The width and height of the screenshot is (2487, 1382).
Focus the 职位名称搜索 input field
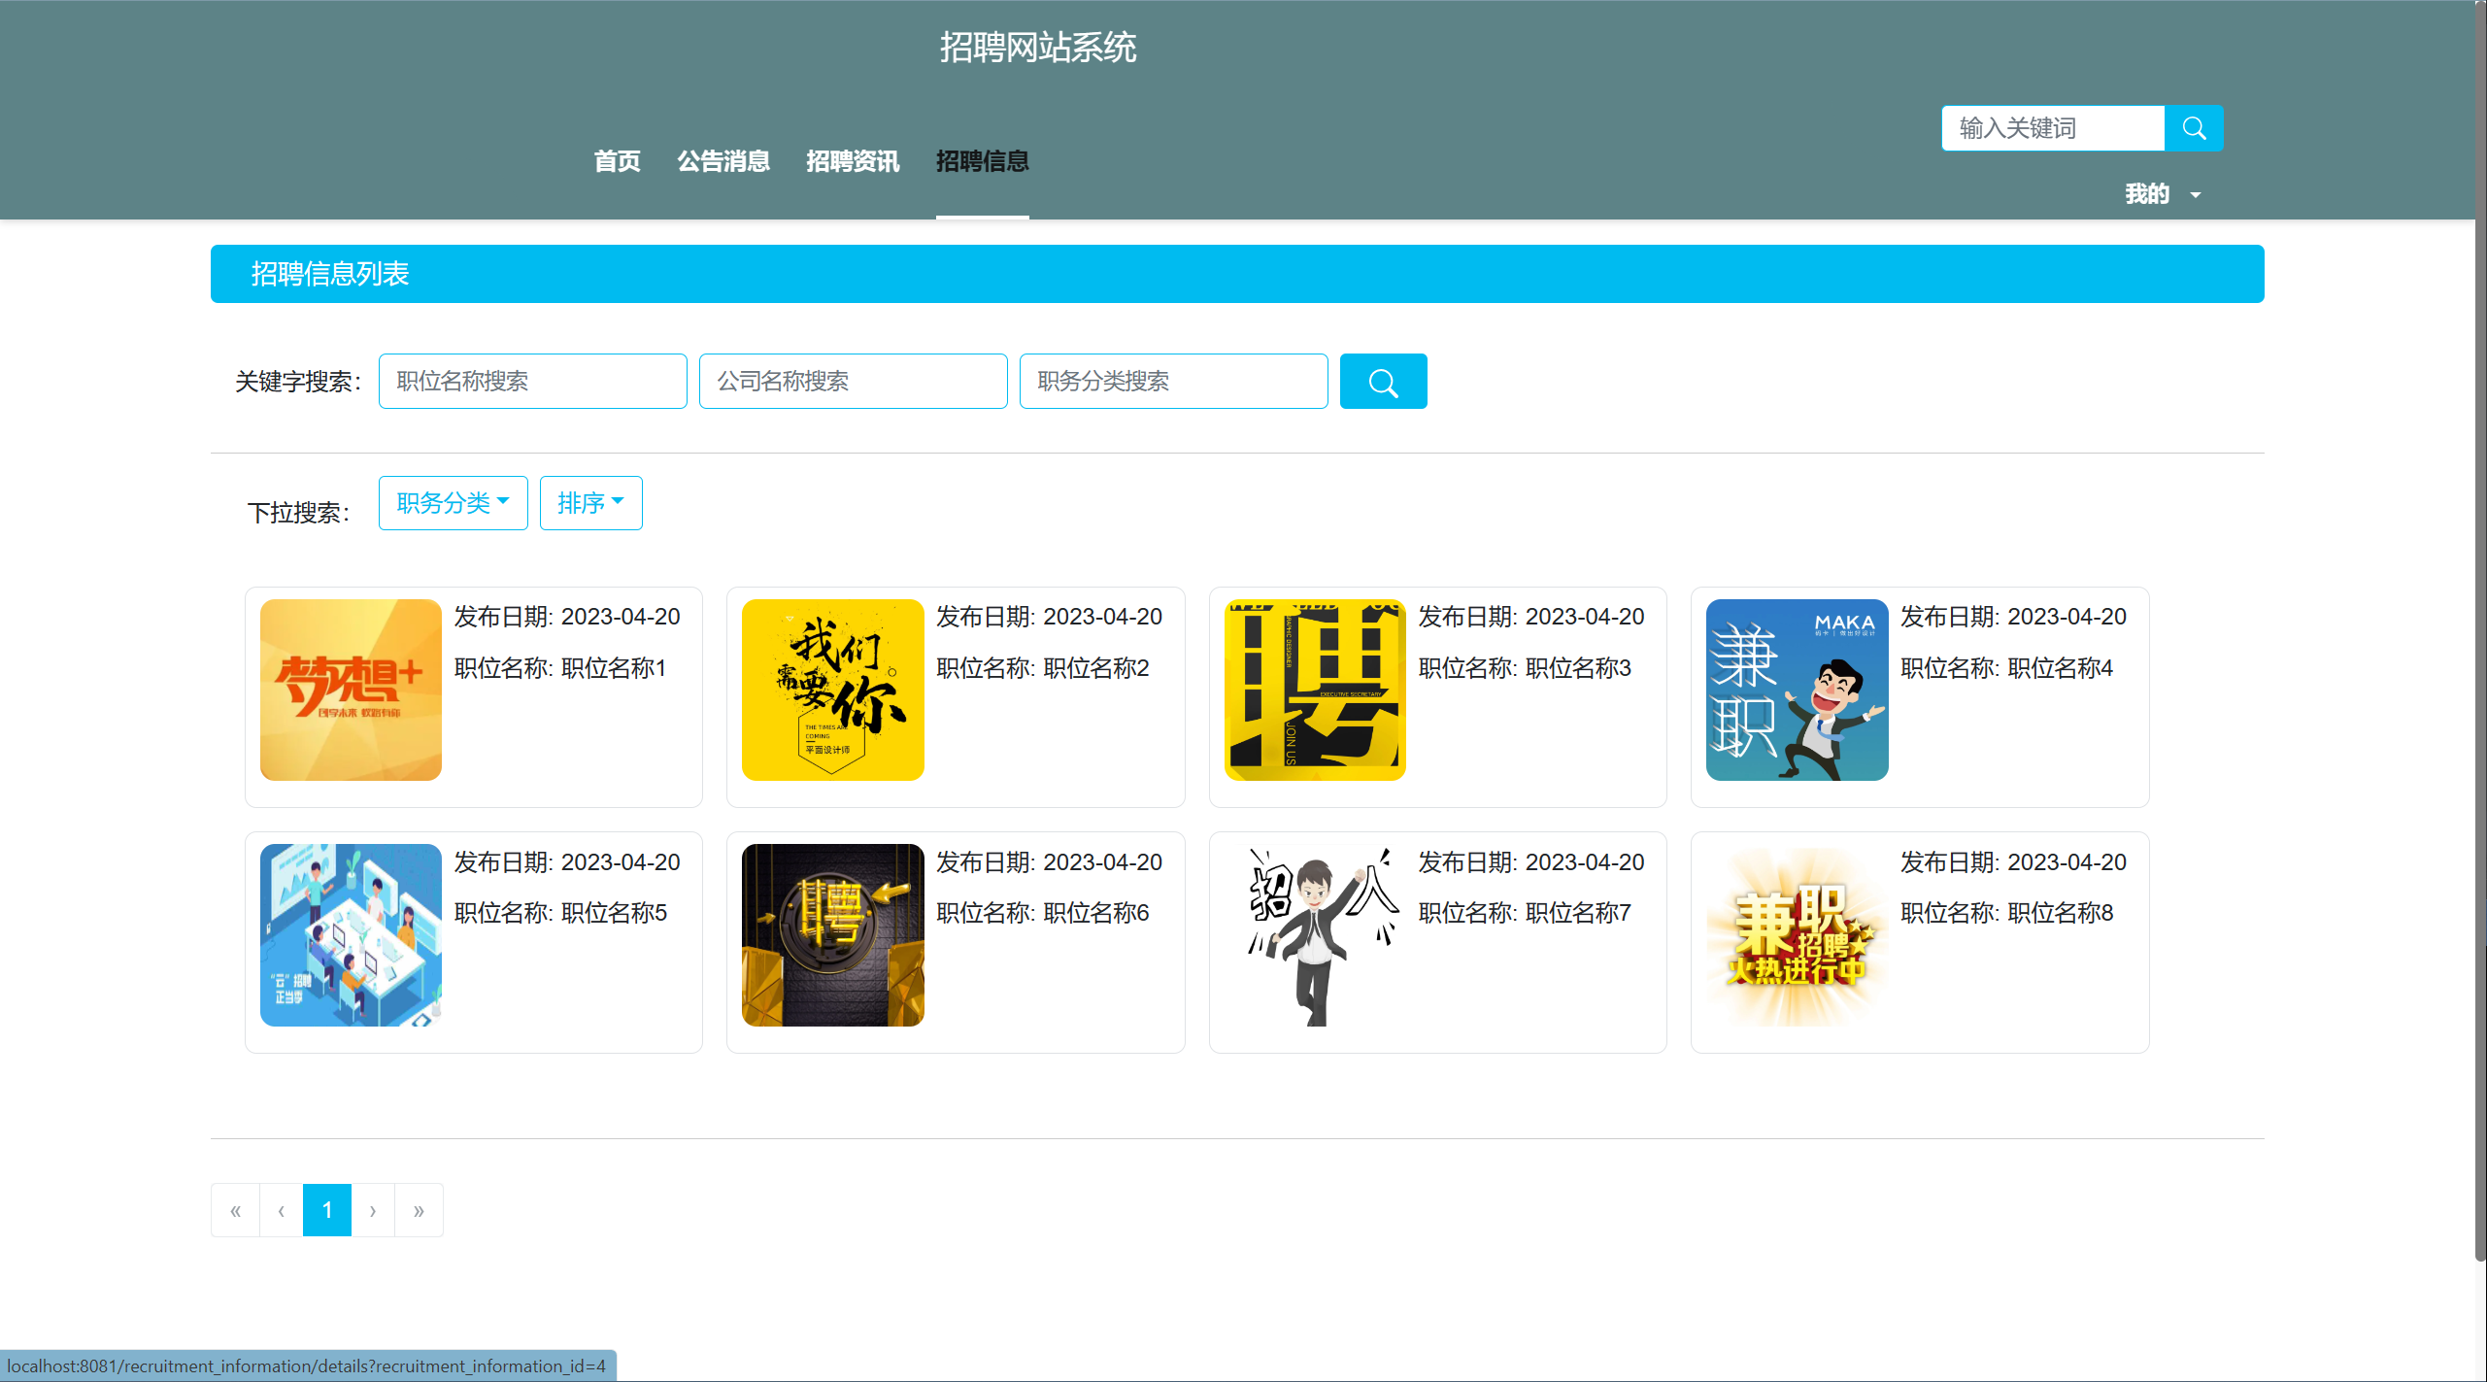click(x=532, y=382)
